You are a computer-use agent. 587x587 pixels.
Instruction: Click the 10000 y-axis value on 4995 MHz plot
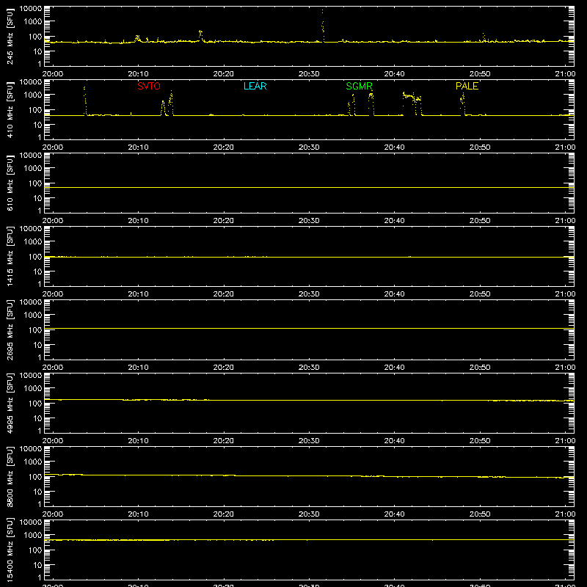[31, 376]
